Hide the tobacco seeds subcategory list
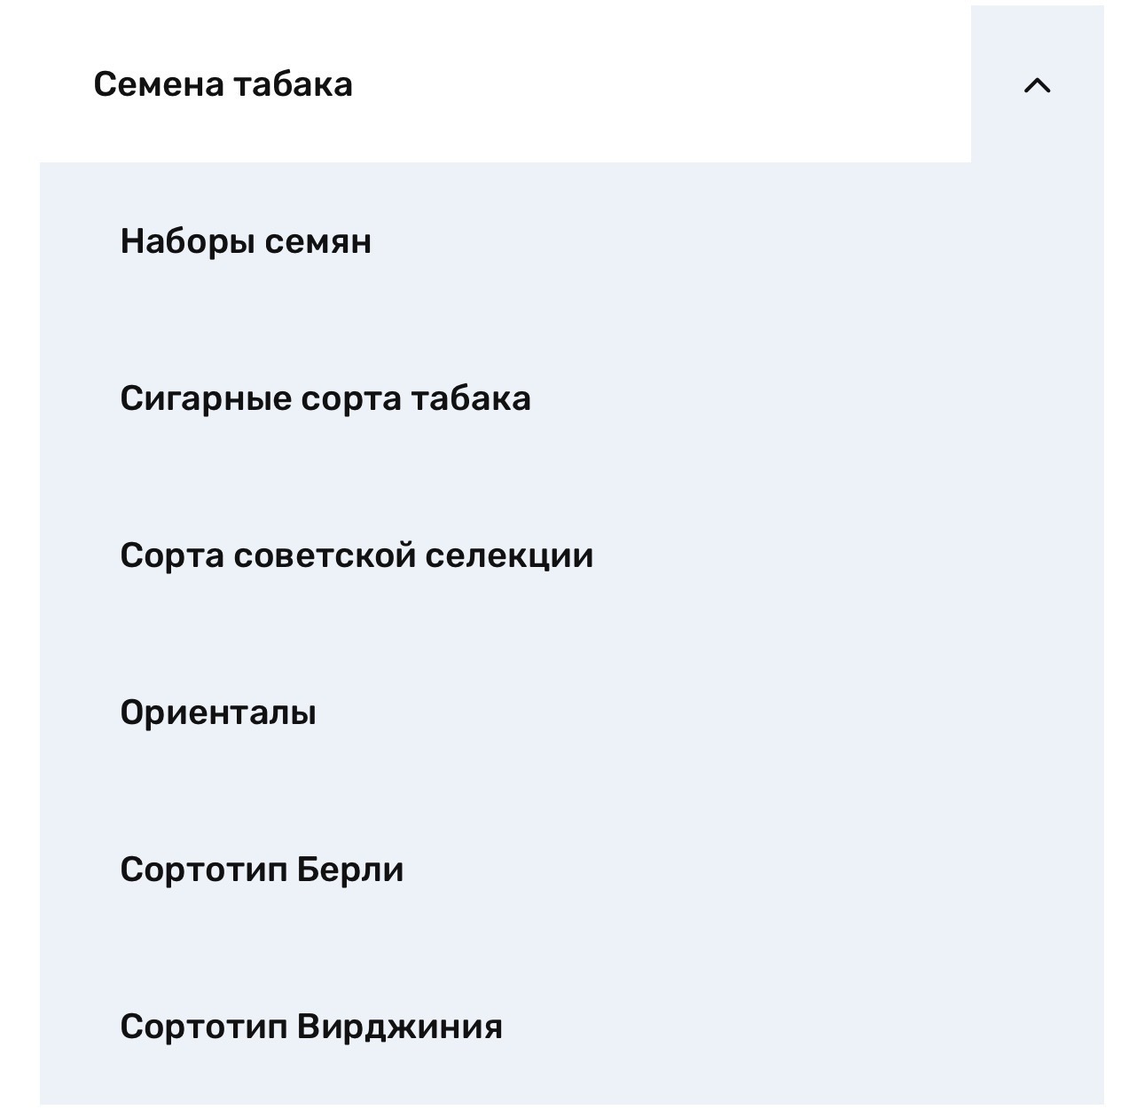 coord(1037,85)
